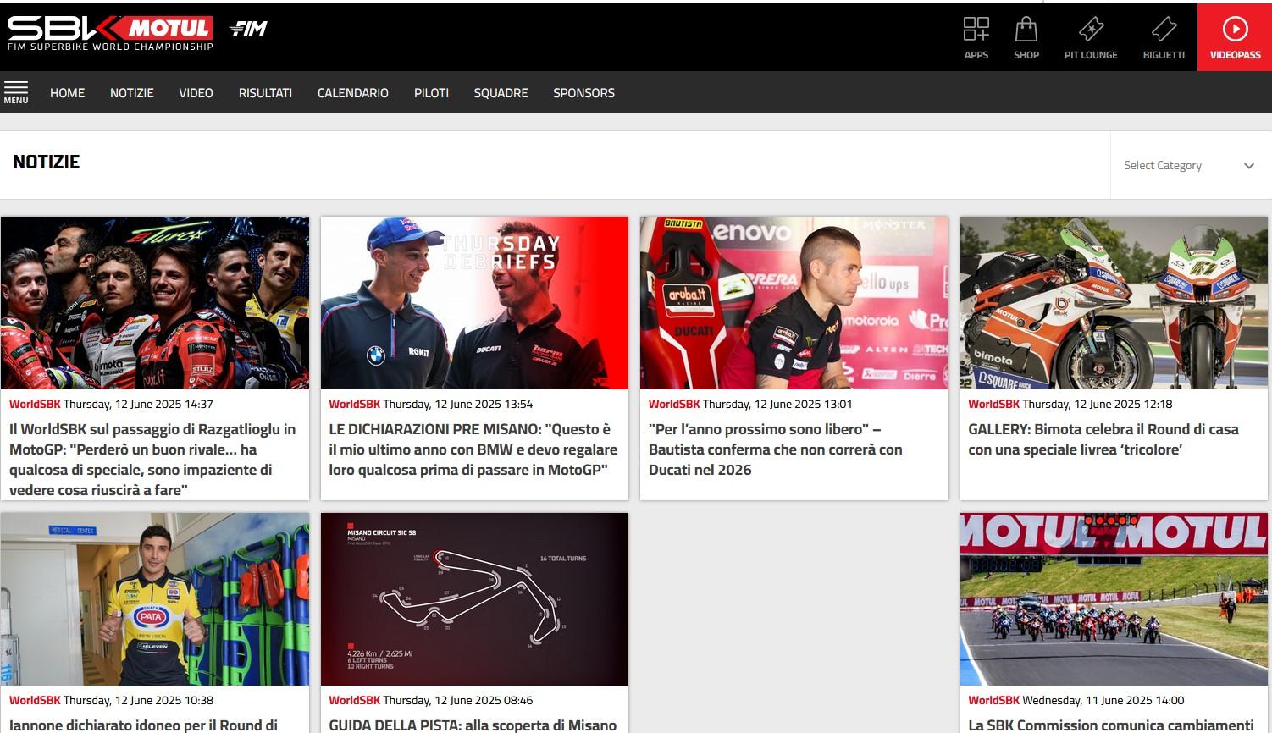This screenshot has height=733, width=1272.
Task: Click the Notizie page heading
Action: tap(47, 163)
